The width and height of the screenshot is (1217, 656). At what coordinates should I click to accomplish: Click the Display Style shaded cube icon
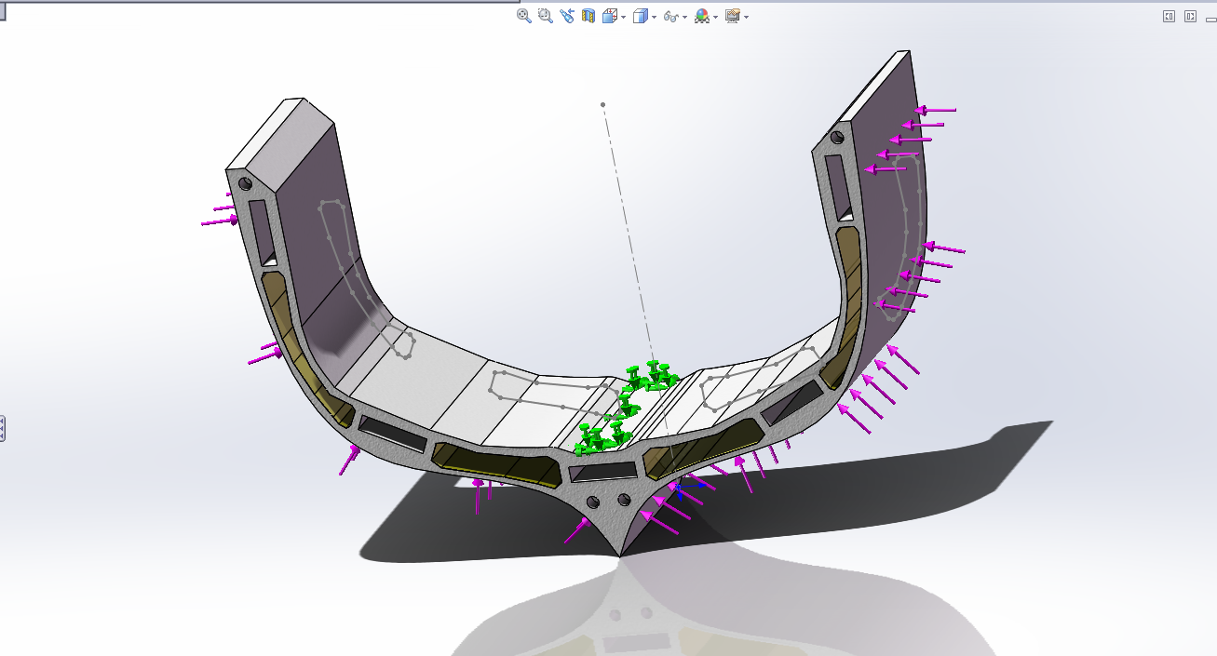tap(641, 16)
